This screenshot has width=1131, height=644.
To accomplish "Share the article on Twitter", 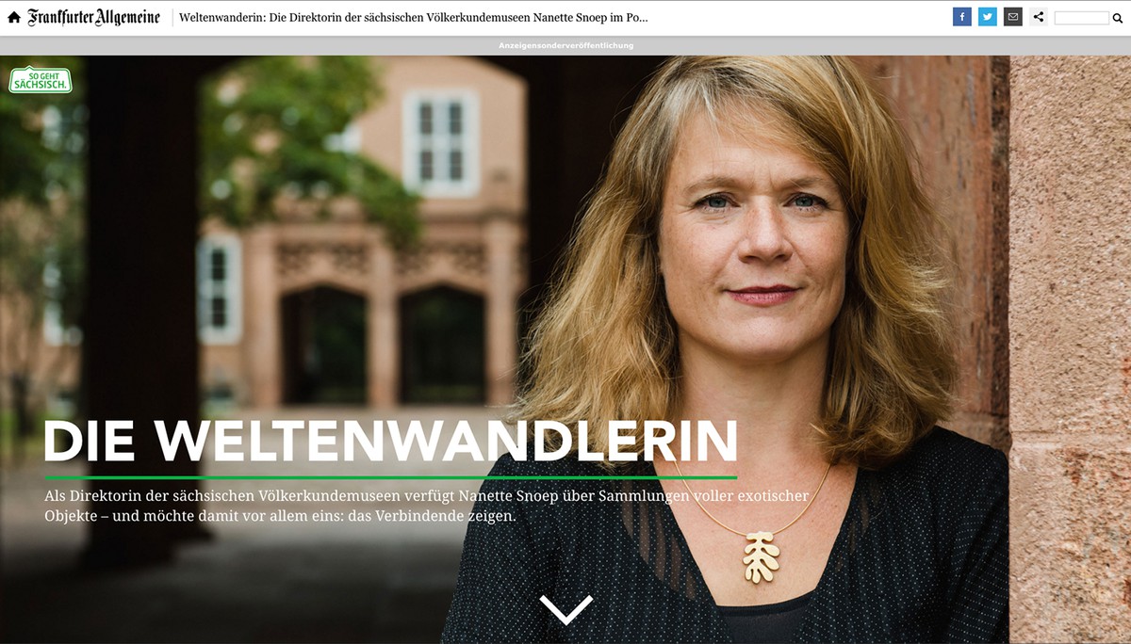I will coord(987,17).
